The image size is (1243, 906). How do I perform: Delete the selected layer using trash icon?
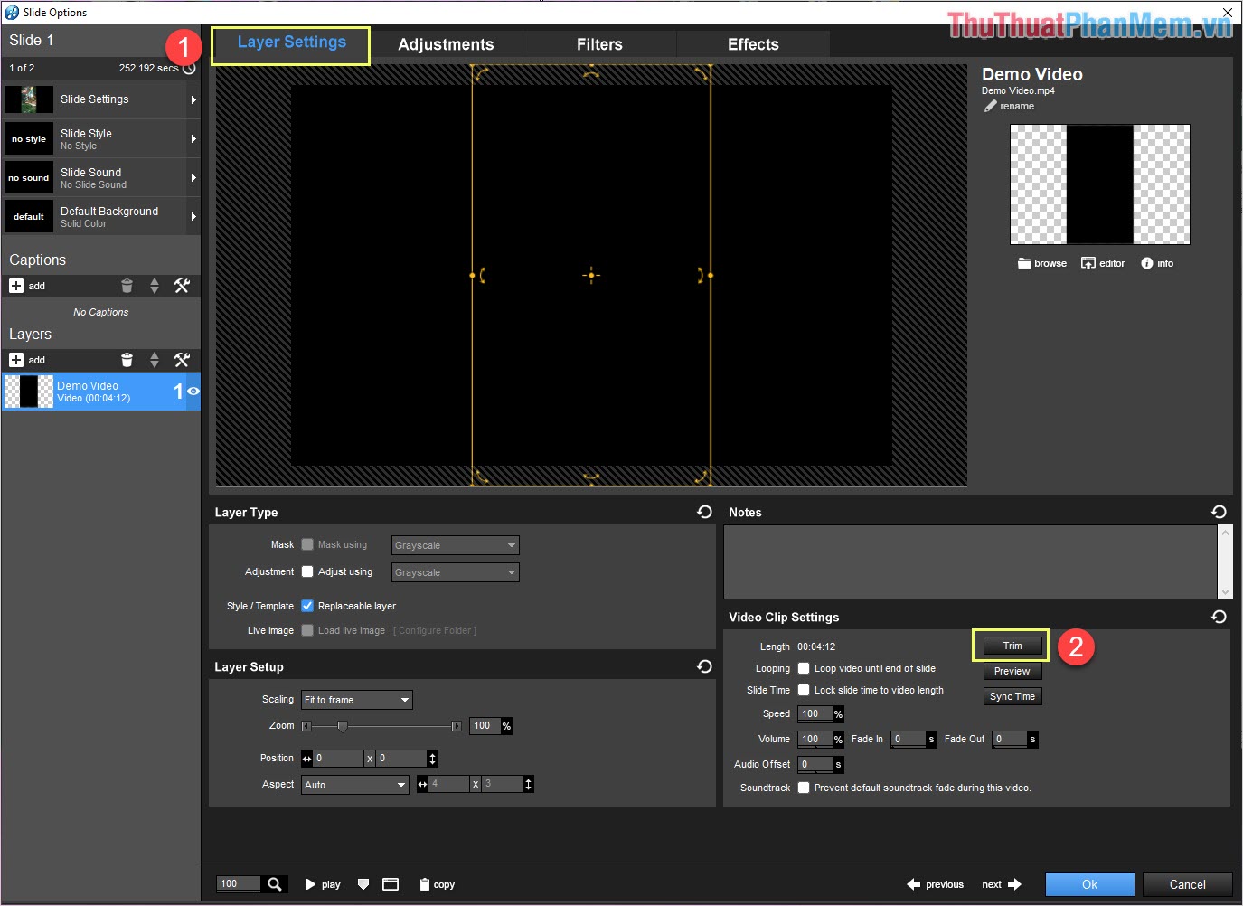pyautogui.click(x=127, y=360)
